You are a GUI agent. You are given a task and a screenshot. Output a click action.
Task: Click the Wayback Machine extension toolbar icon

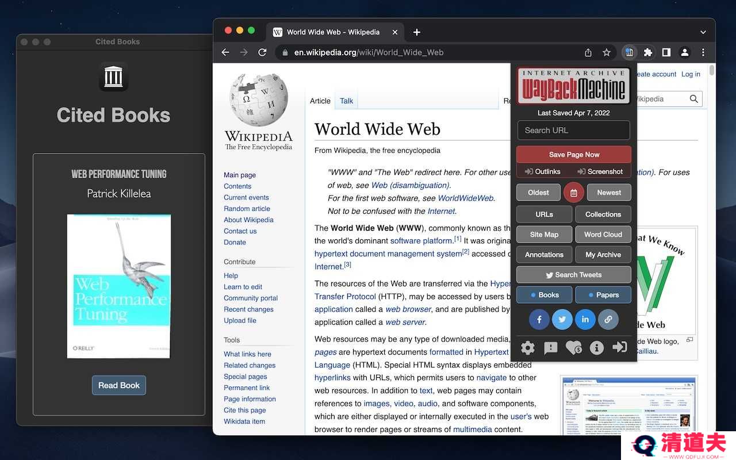(x=629, y=52)
